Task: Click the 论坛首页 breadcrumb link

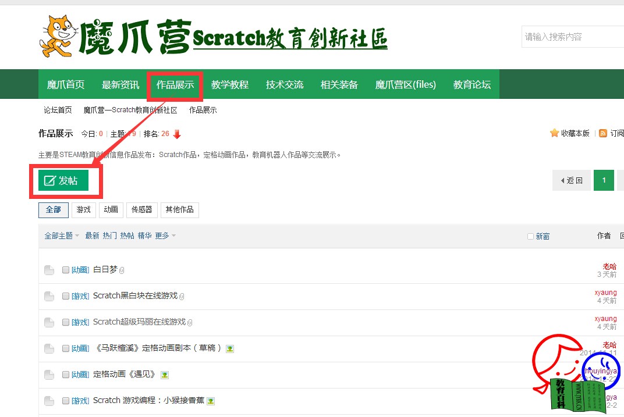Action: coord(58,110)
